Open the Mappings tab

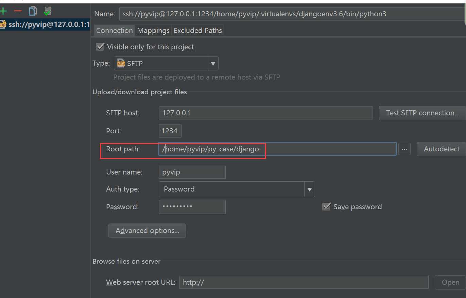click(x=153, y=31)
